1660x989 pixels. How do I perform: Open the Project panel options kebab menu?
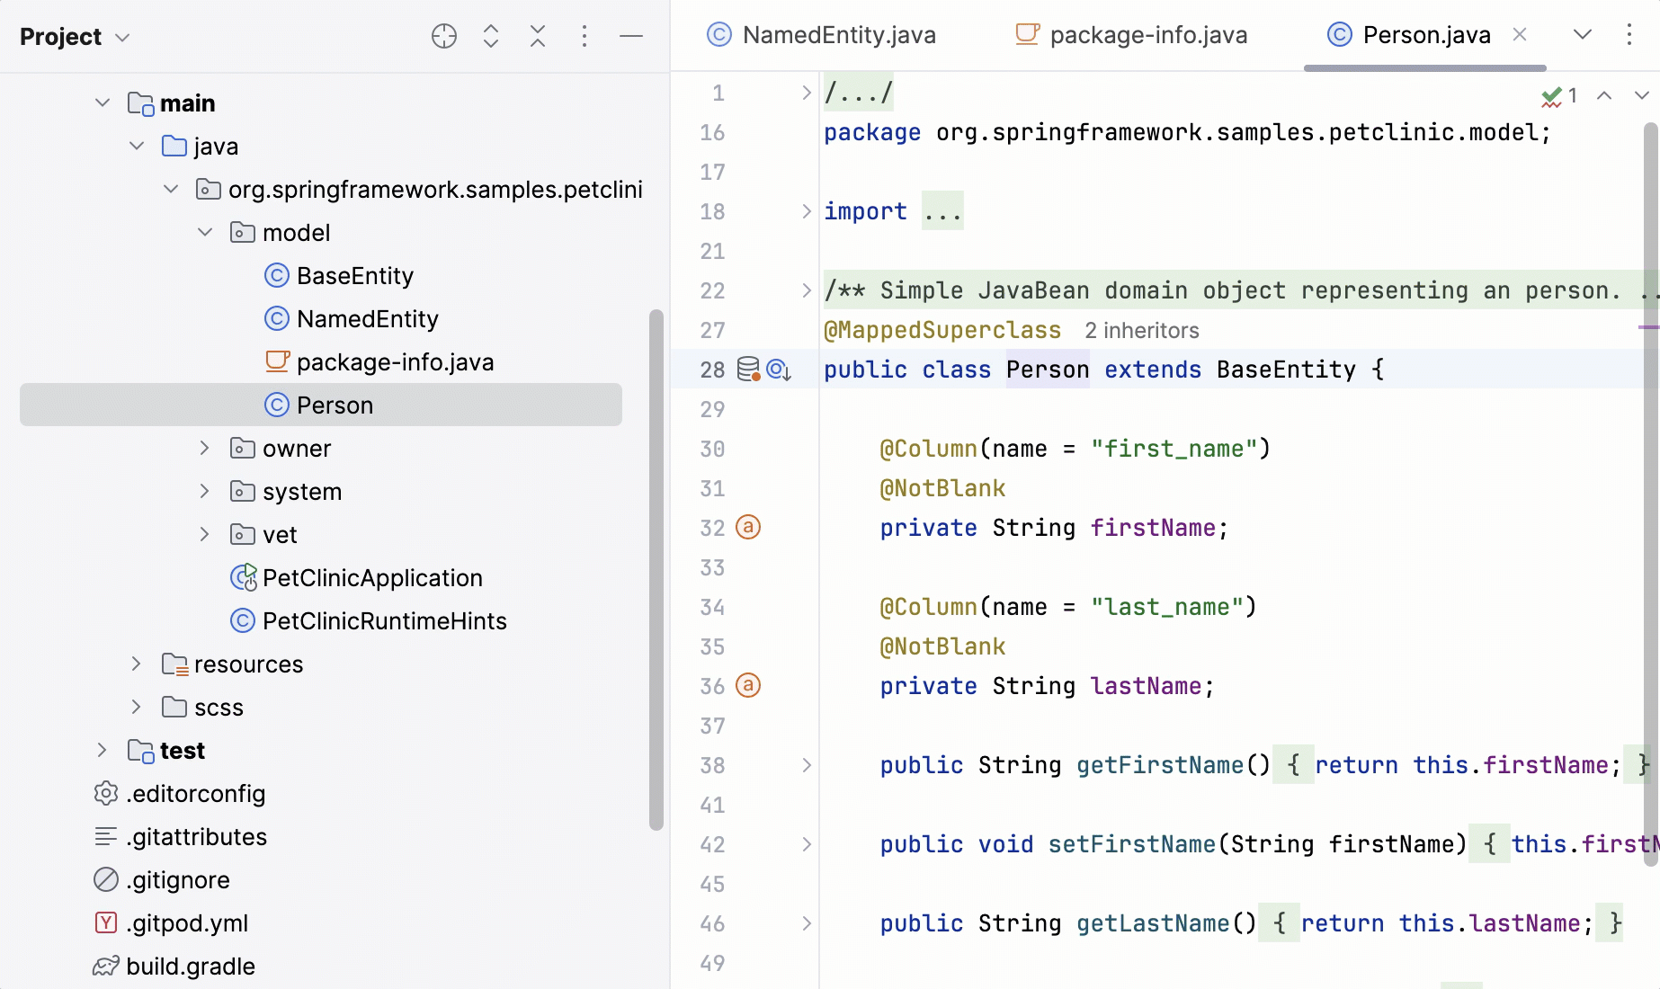(x=585, y=36)
